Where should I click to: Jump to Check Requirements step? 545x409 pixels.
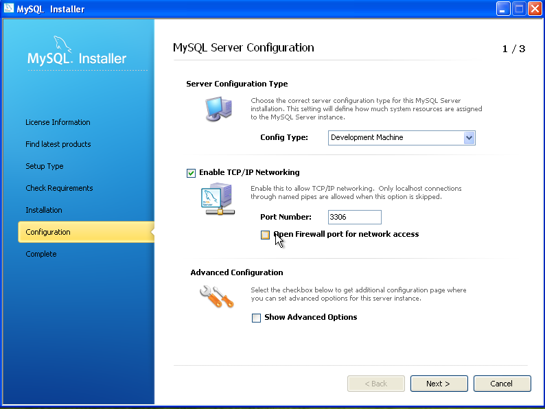[x=59, y=188]
